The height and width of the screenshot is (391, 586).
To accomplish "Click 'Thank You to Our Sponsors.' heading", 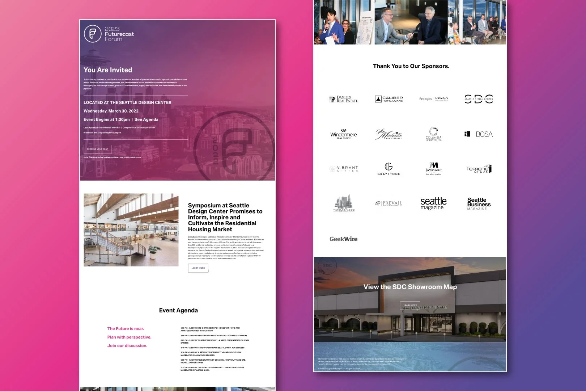I will [x=411, y=66].
